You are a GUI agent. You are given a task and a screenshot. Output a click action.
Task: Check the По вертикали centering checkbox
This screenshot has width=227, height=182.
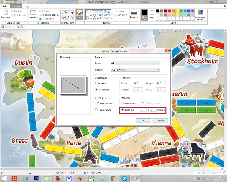(96, 110)
